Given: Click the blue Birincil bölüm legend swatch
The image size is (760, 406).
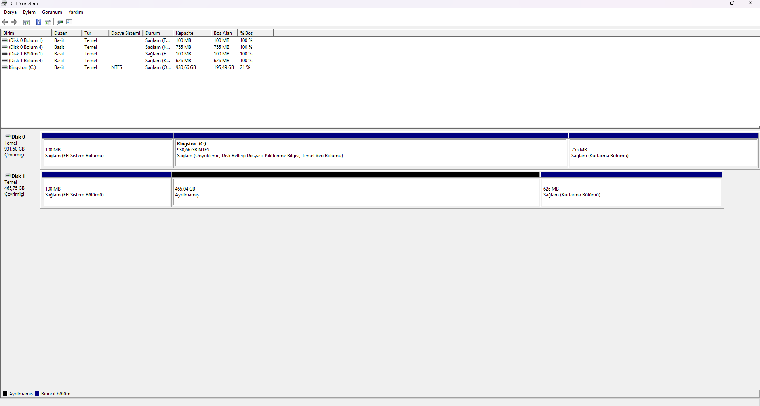Looking at the screenshot, I should point(37,394).
